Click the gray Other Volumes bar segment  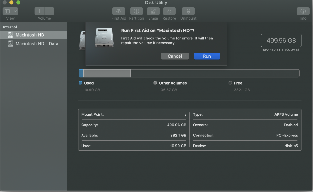coord(107,73)
